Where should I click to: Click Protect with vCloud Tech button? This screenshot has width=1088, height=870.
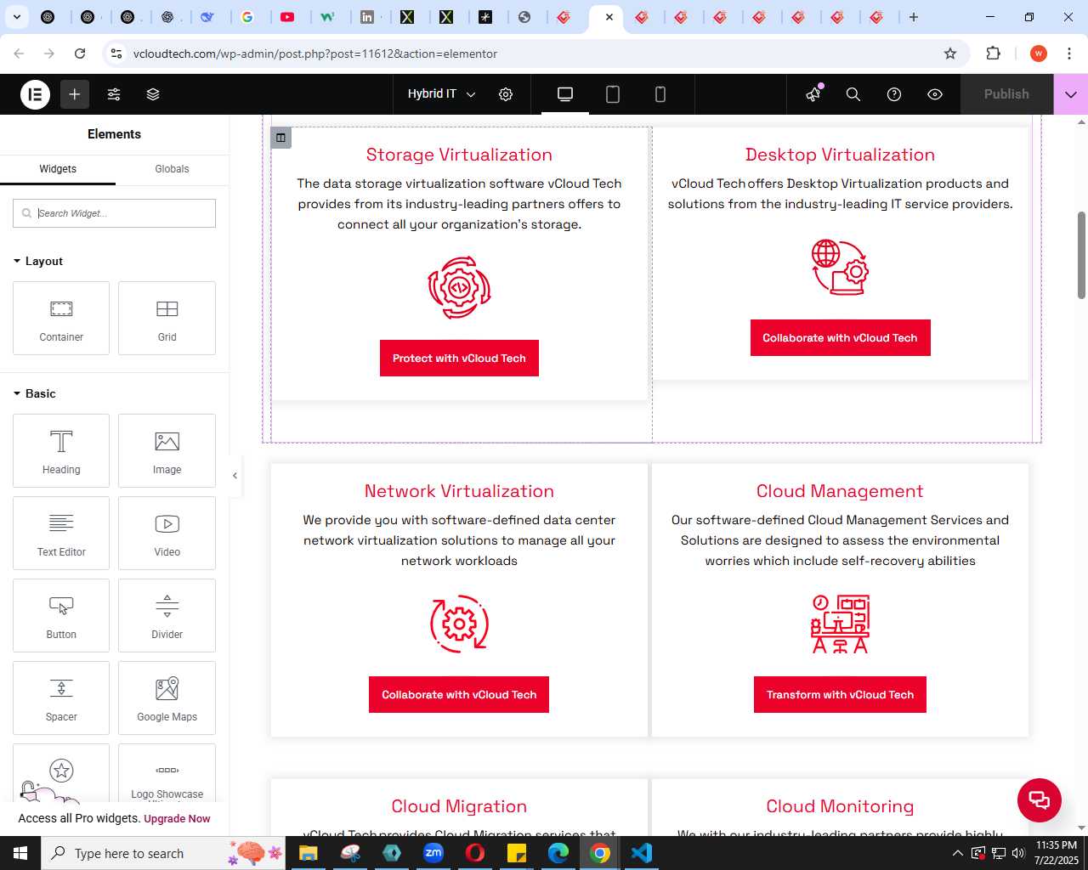coord(459,358)
